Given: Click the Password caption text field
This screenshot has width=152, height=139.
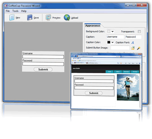Looking at the screenshot, I should pyautogui.click(x=133, y=37).
